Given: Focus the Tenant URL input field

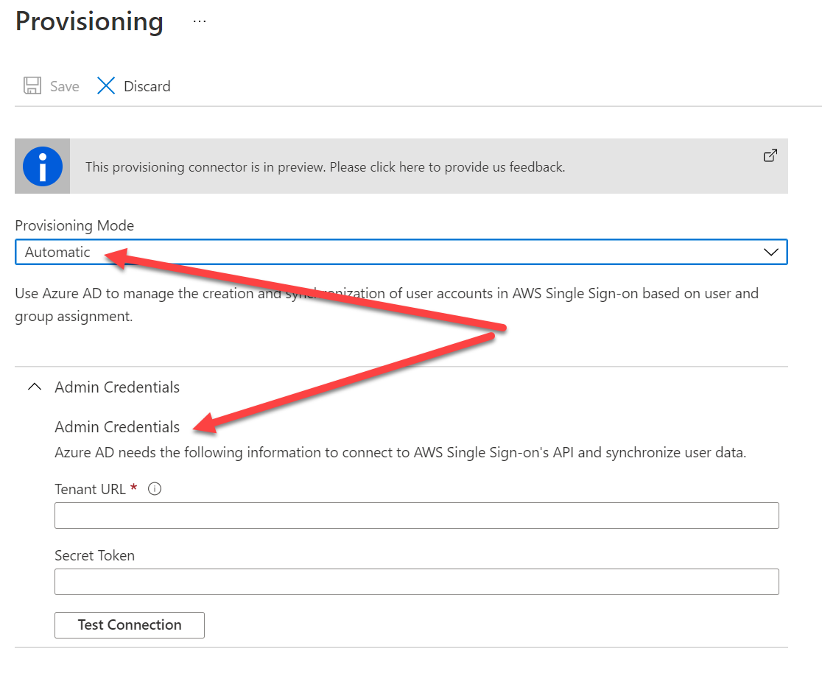Looking at the screenshot, I should (416, 516).
